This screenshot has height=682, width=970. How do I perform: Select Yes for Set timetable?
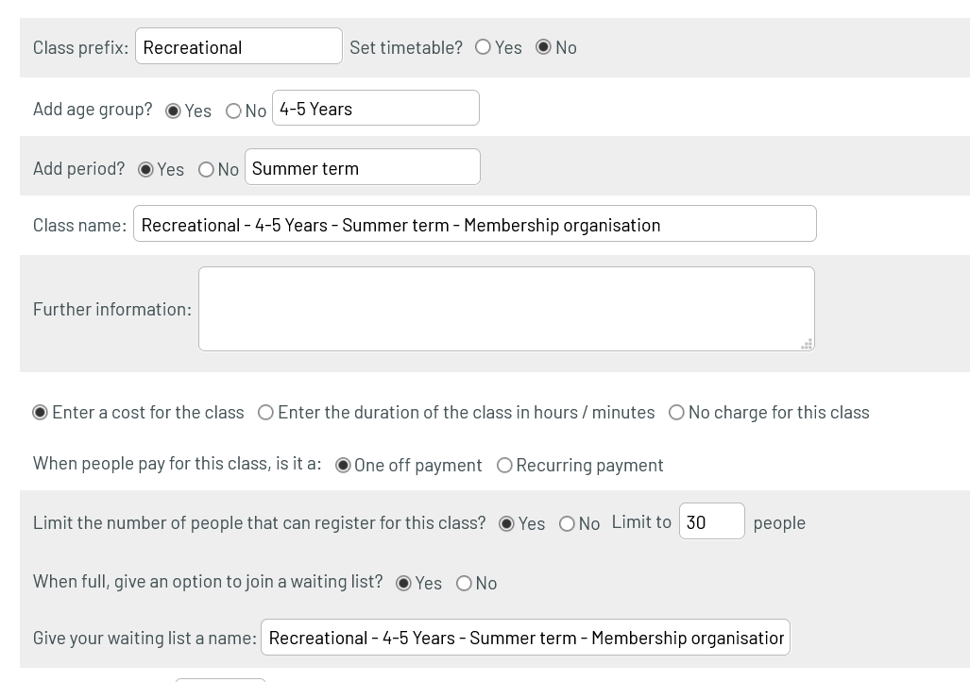483,47
